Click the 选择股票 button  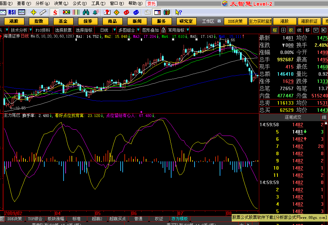pyautogui.click(x=63, y=30)
